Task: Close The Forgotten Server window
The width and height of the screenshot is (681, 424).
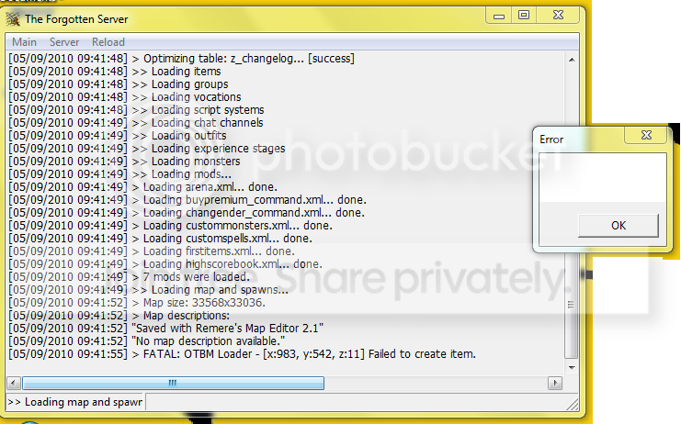Action: coord(558,16)
